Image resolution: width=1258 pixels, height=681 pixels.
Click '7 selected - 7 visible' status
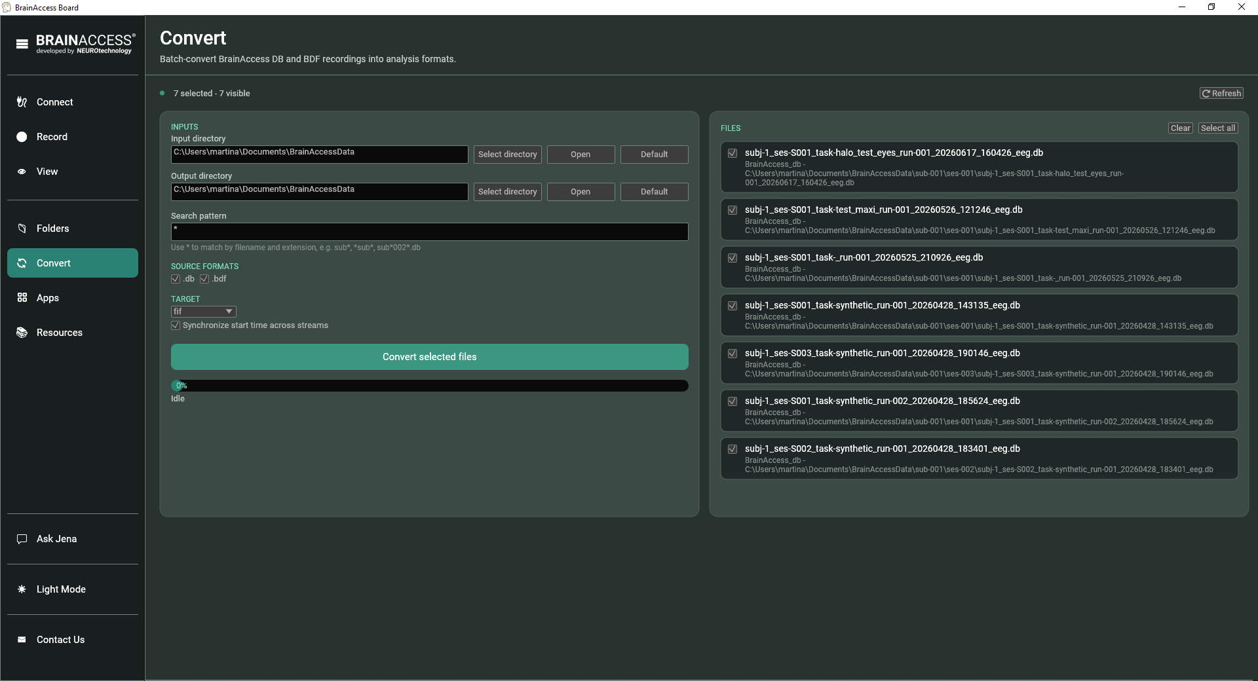coord(212,94)
